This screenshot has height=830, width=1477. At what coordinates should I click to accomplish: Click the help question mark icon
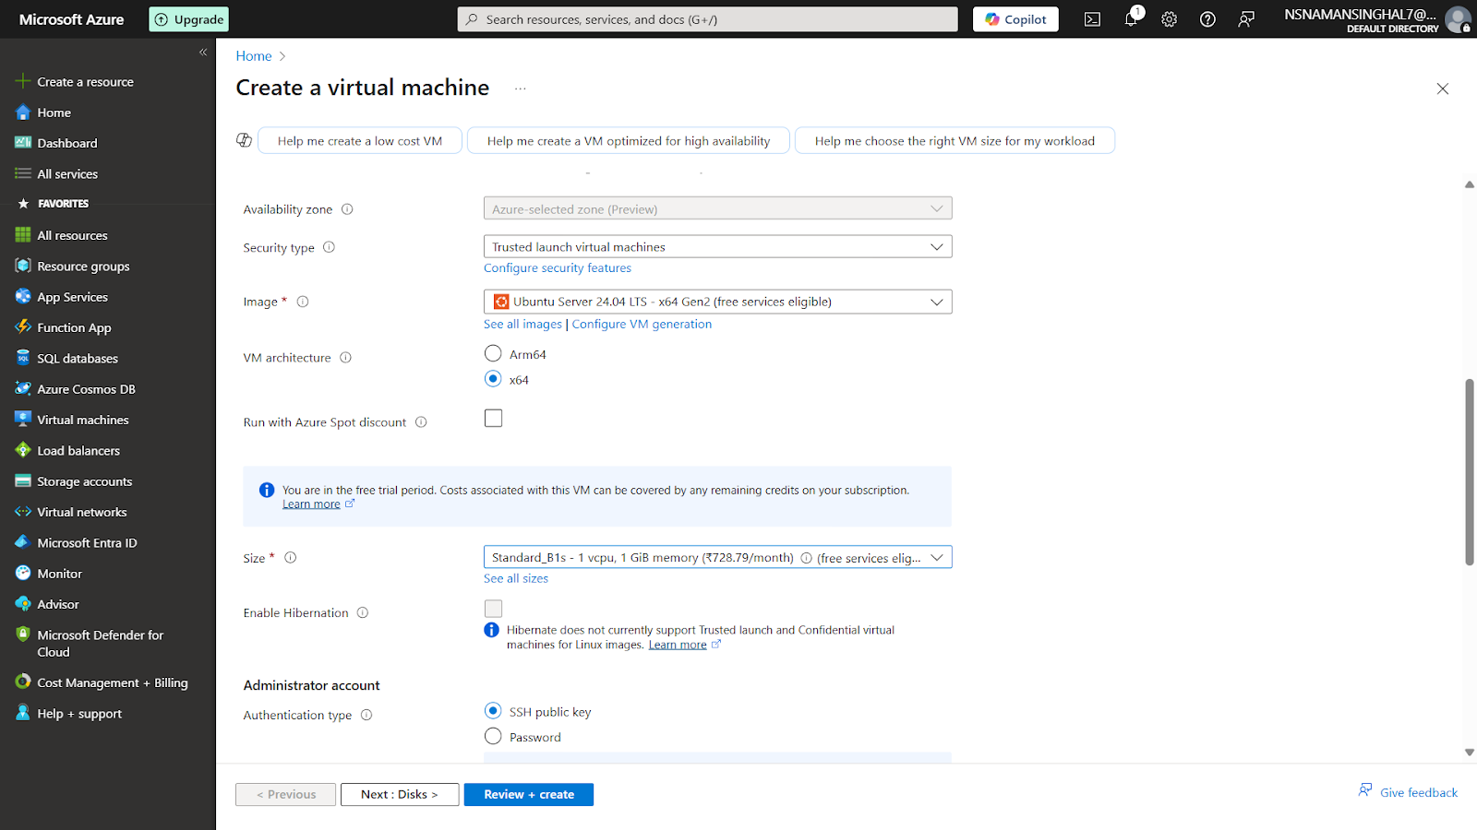tap(1207, 19)
